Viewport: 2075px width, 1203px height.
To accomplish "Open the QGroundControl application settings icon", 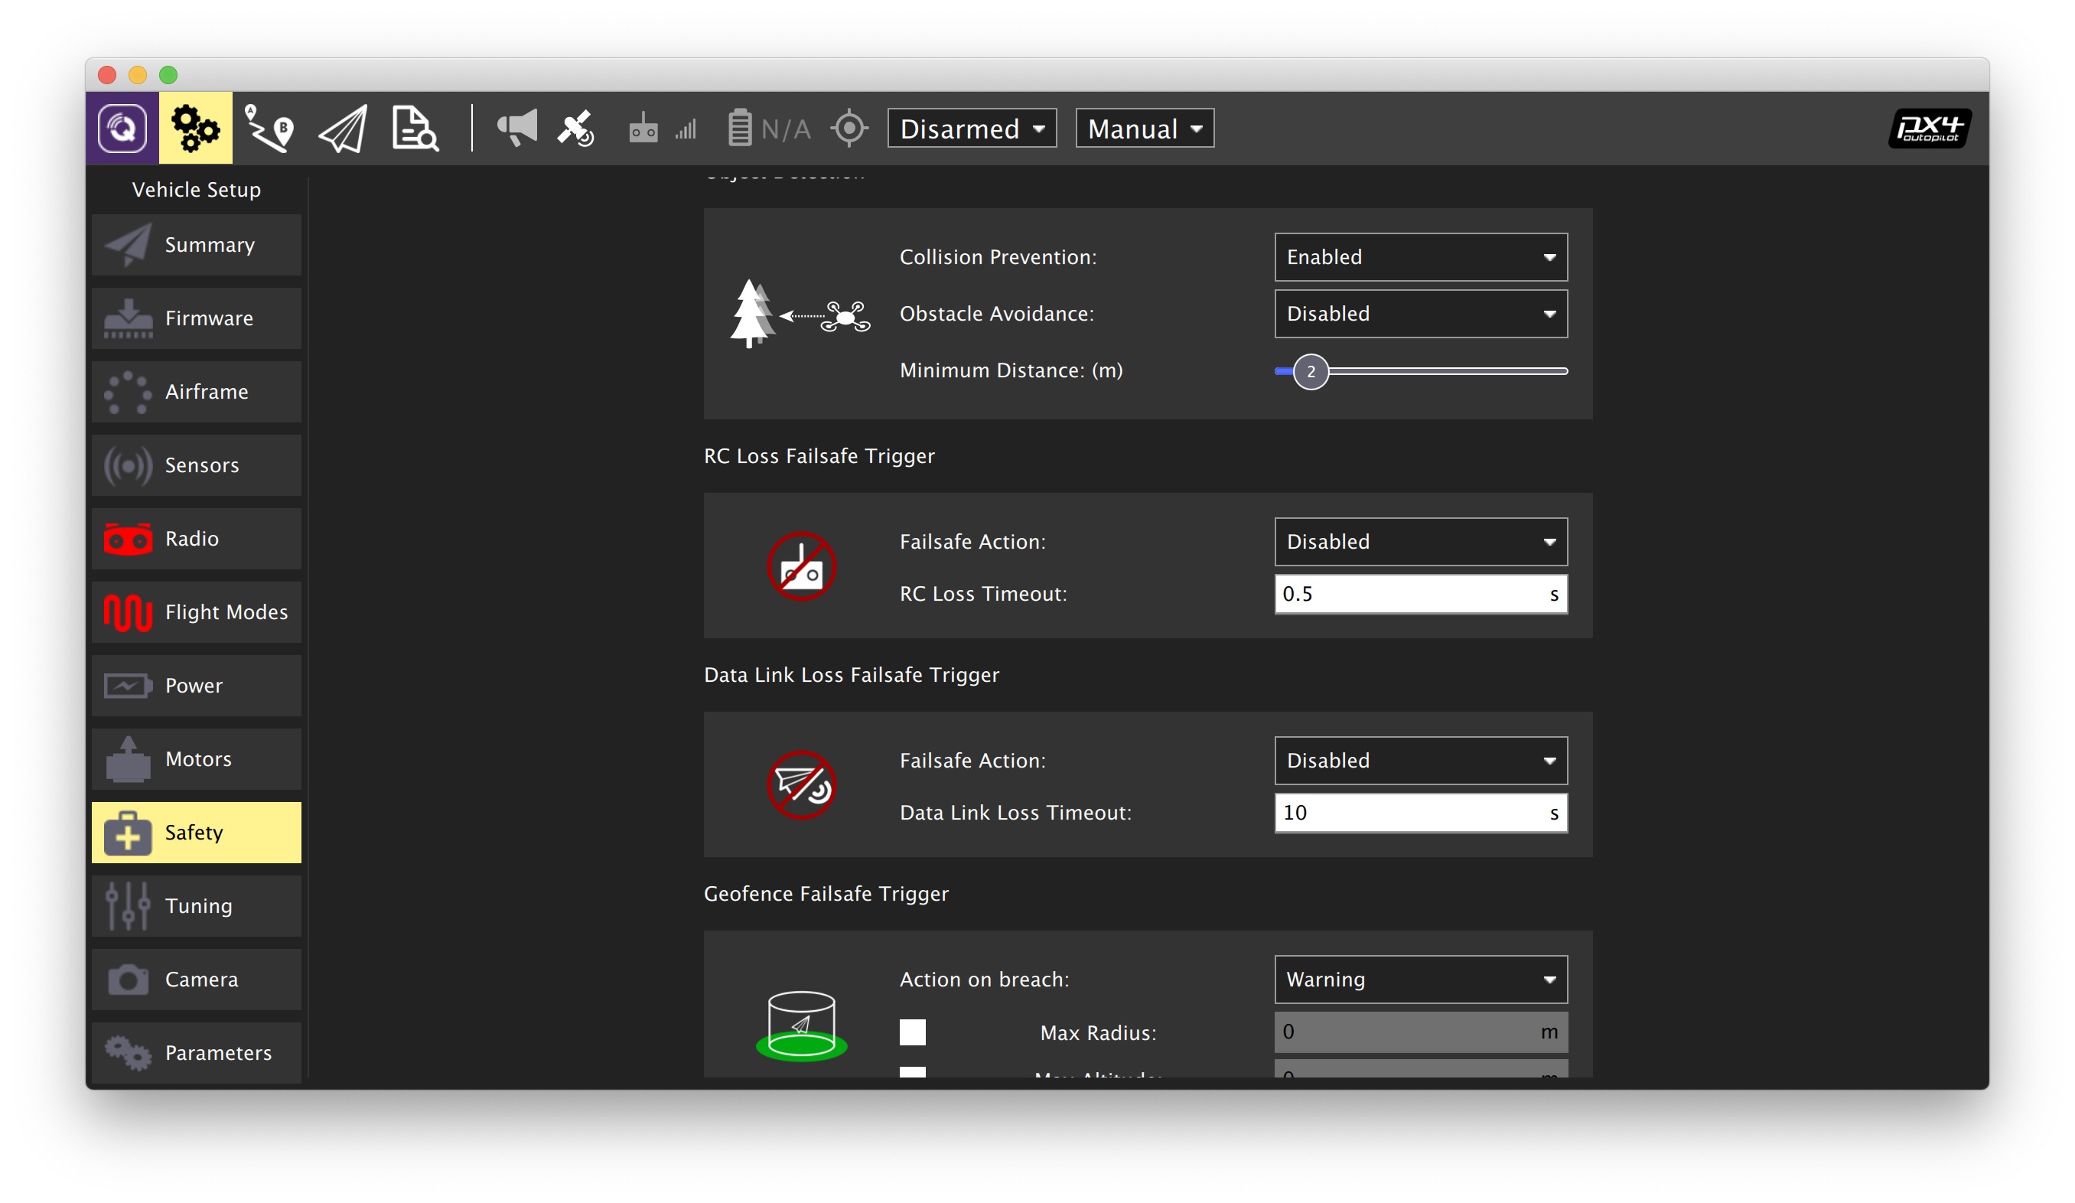I will (122, 129).
